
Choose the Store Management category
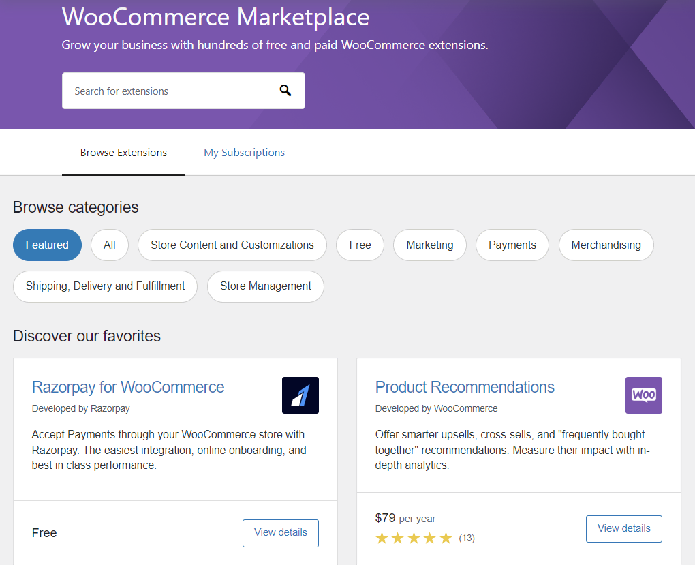[x=266, y=286]
